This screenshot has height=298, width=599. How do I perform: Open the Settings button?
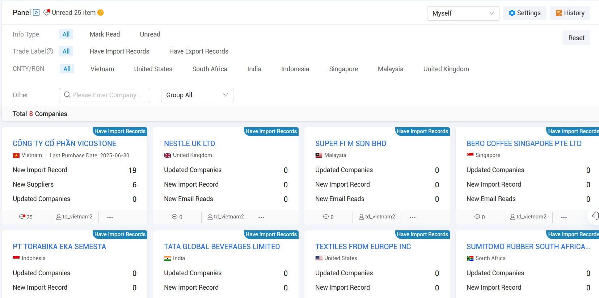[x=524, y=13]
